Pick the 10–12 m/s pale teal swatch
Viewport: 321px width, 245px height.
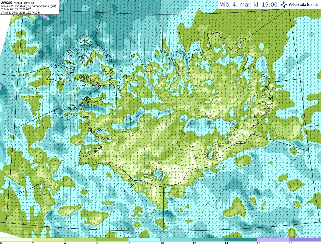pyautogui.click(x=177, y=240)
